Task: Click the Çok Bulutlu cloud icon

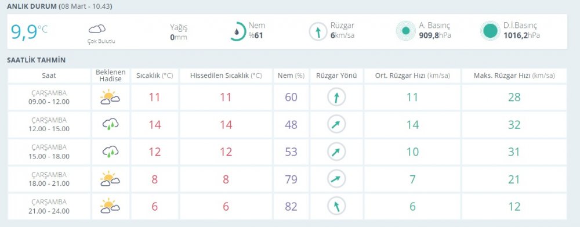Action: tap(97, 29)
